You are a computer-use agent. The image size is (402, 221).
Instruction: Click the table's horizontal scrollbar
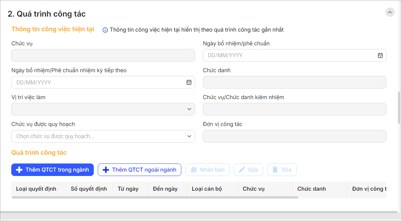click(155, 197)
